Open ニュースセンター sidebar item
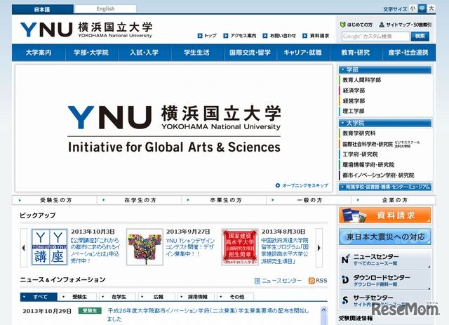 coord(385,259)
